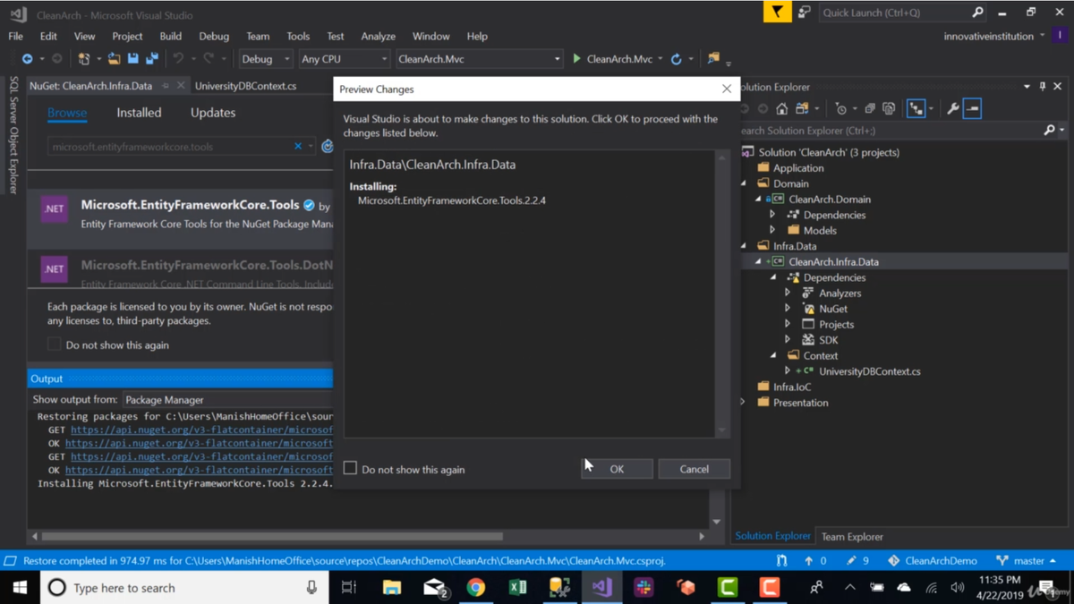Open the innovativeinstitution account dropdown
Viewport: 1074px width, 604px height.
(993, 36)
